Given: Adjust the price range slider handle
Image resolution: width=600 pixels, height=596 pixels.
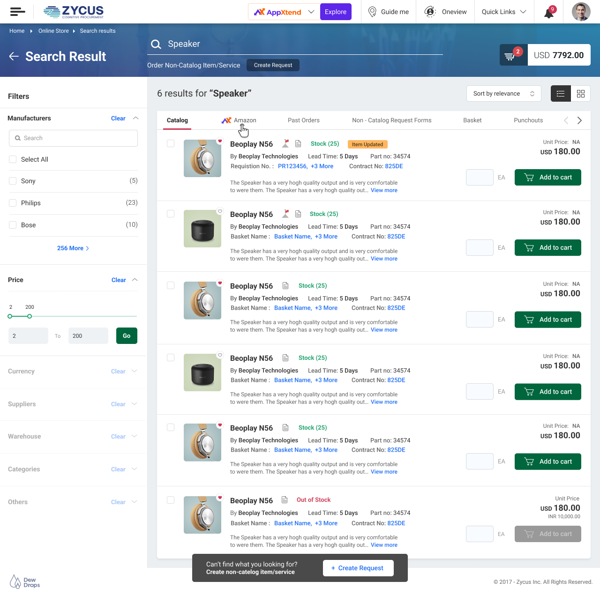Looking at the screenshot, I should click(30, 316).
